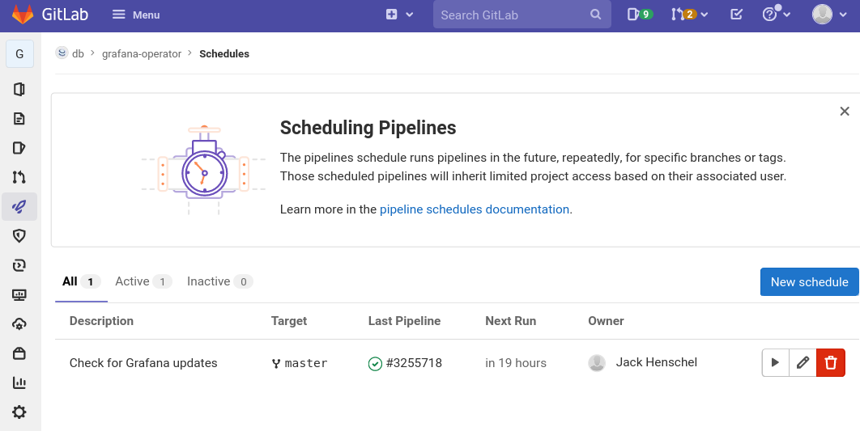Delete the Grafana updates schedule
860x431 pixels.
coord(831,362)
